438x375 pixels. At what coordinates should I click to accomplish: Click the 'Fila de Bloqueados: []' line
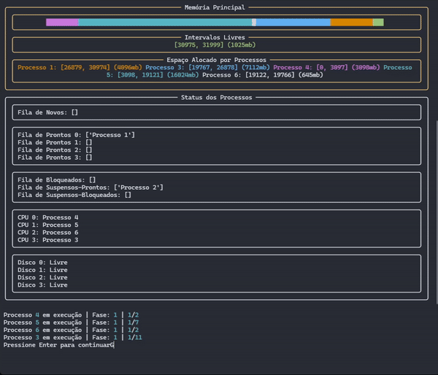tap(57, 180)
